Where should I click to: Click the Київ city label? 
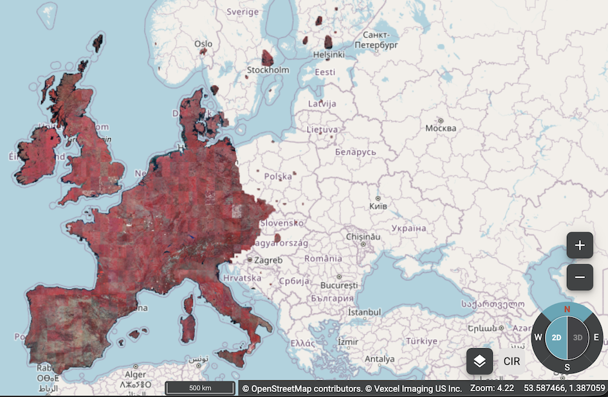click(x=378, y=206)
